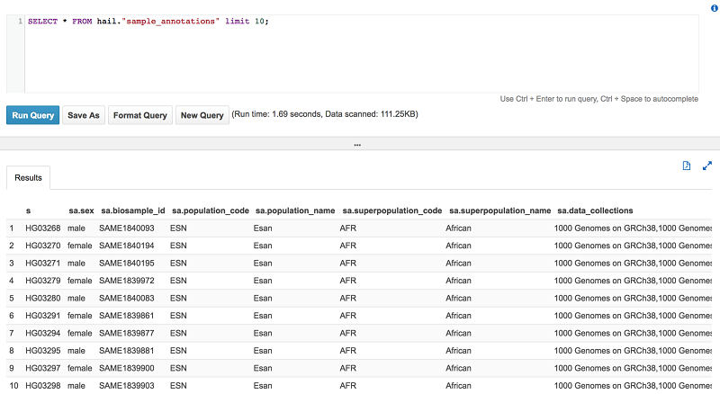Image resolution: width=720 pixels, height=394 pixels.
Task: Click the Save As button
Action: 84,115
